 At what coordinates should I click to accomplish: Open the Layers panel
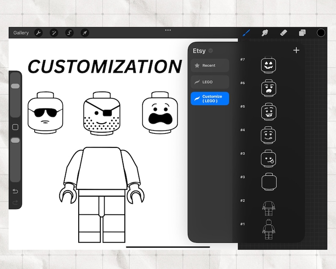(302, 33)
